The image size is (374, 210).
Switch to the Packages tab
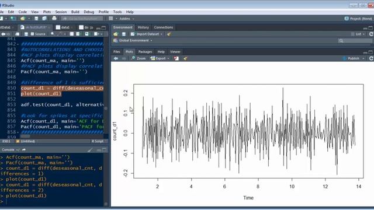pyautogui.click(x=145, y=52)
